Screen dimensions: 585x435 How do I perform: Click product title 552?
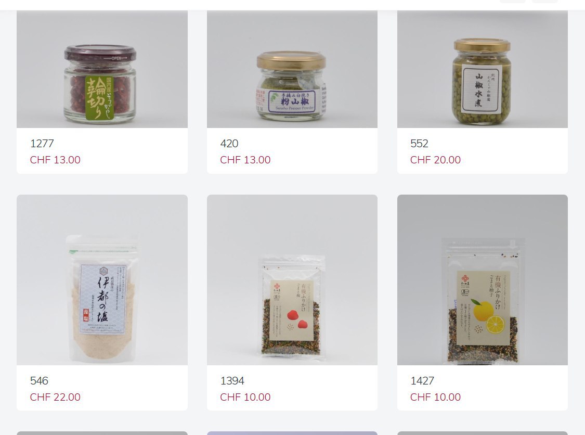pyautogui.click(x=419, y=144)
